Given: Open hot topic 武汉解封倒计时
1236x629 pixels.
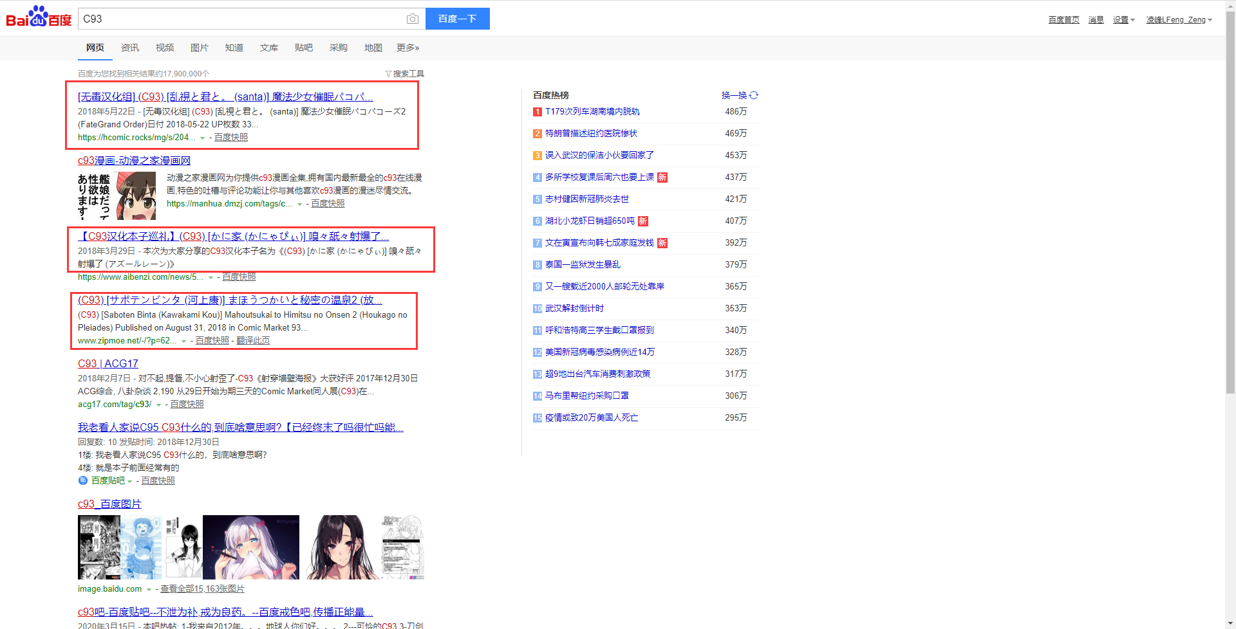Looking at the screenshot, I should click(574, 309).
